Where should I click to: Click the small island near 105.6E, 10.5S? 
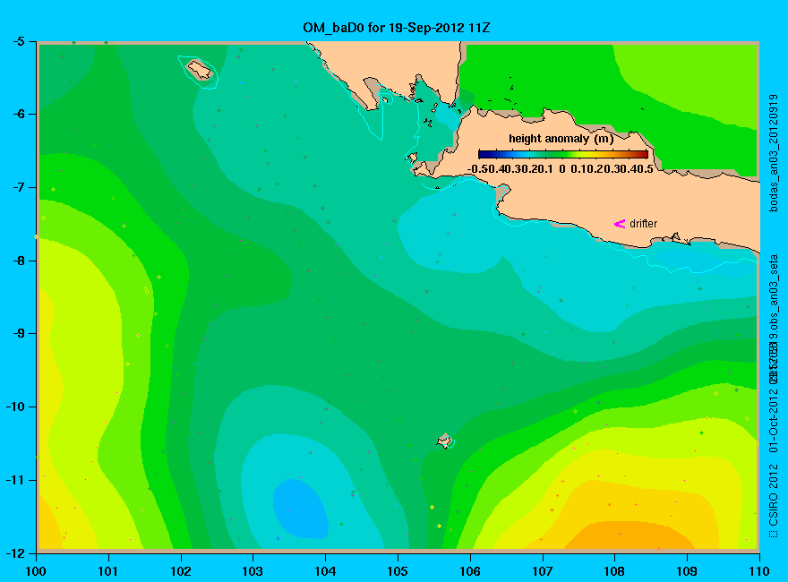pyautogui.click(x=445, y=441)
